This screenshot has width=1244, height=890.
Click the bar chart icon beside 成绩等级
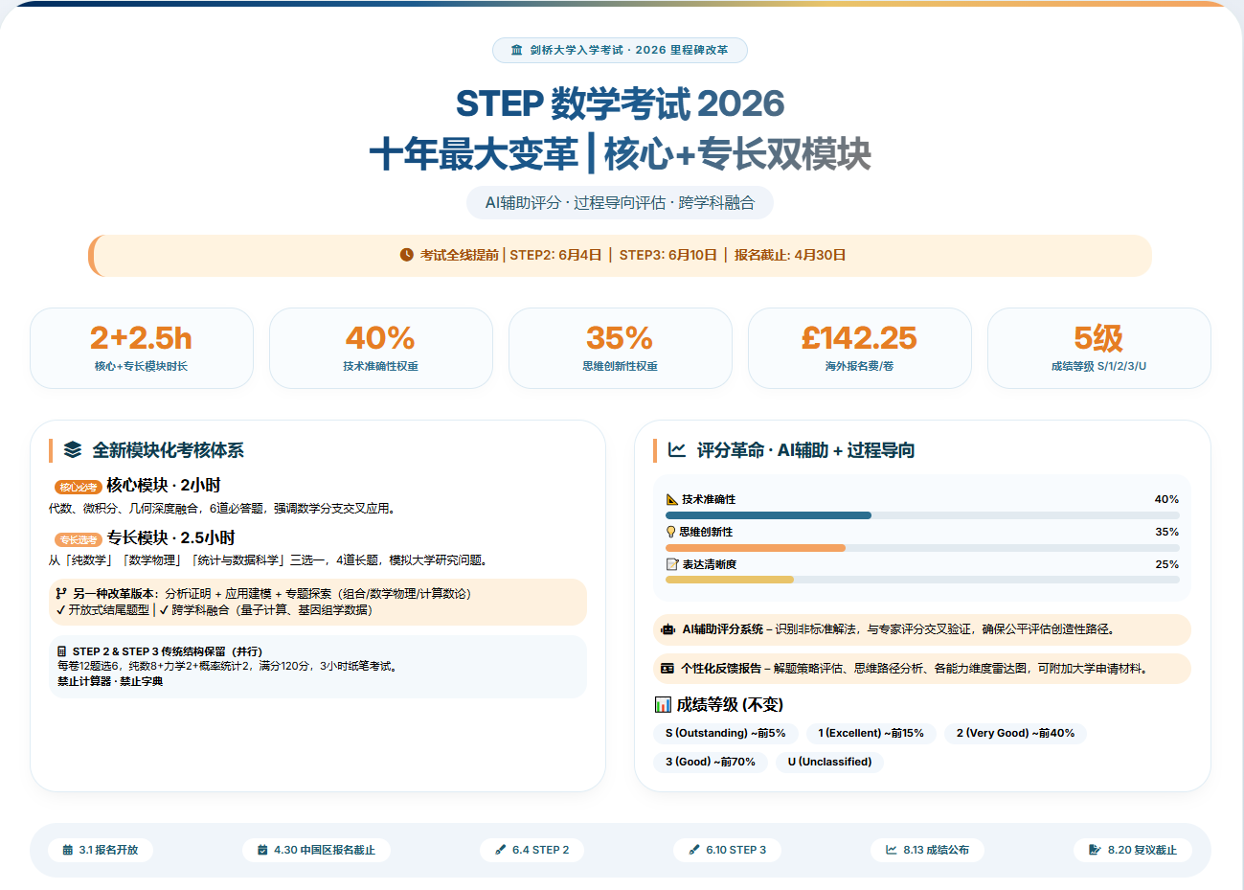click(x=663, y=704)
